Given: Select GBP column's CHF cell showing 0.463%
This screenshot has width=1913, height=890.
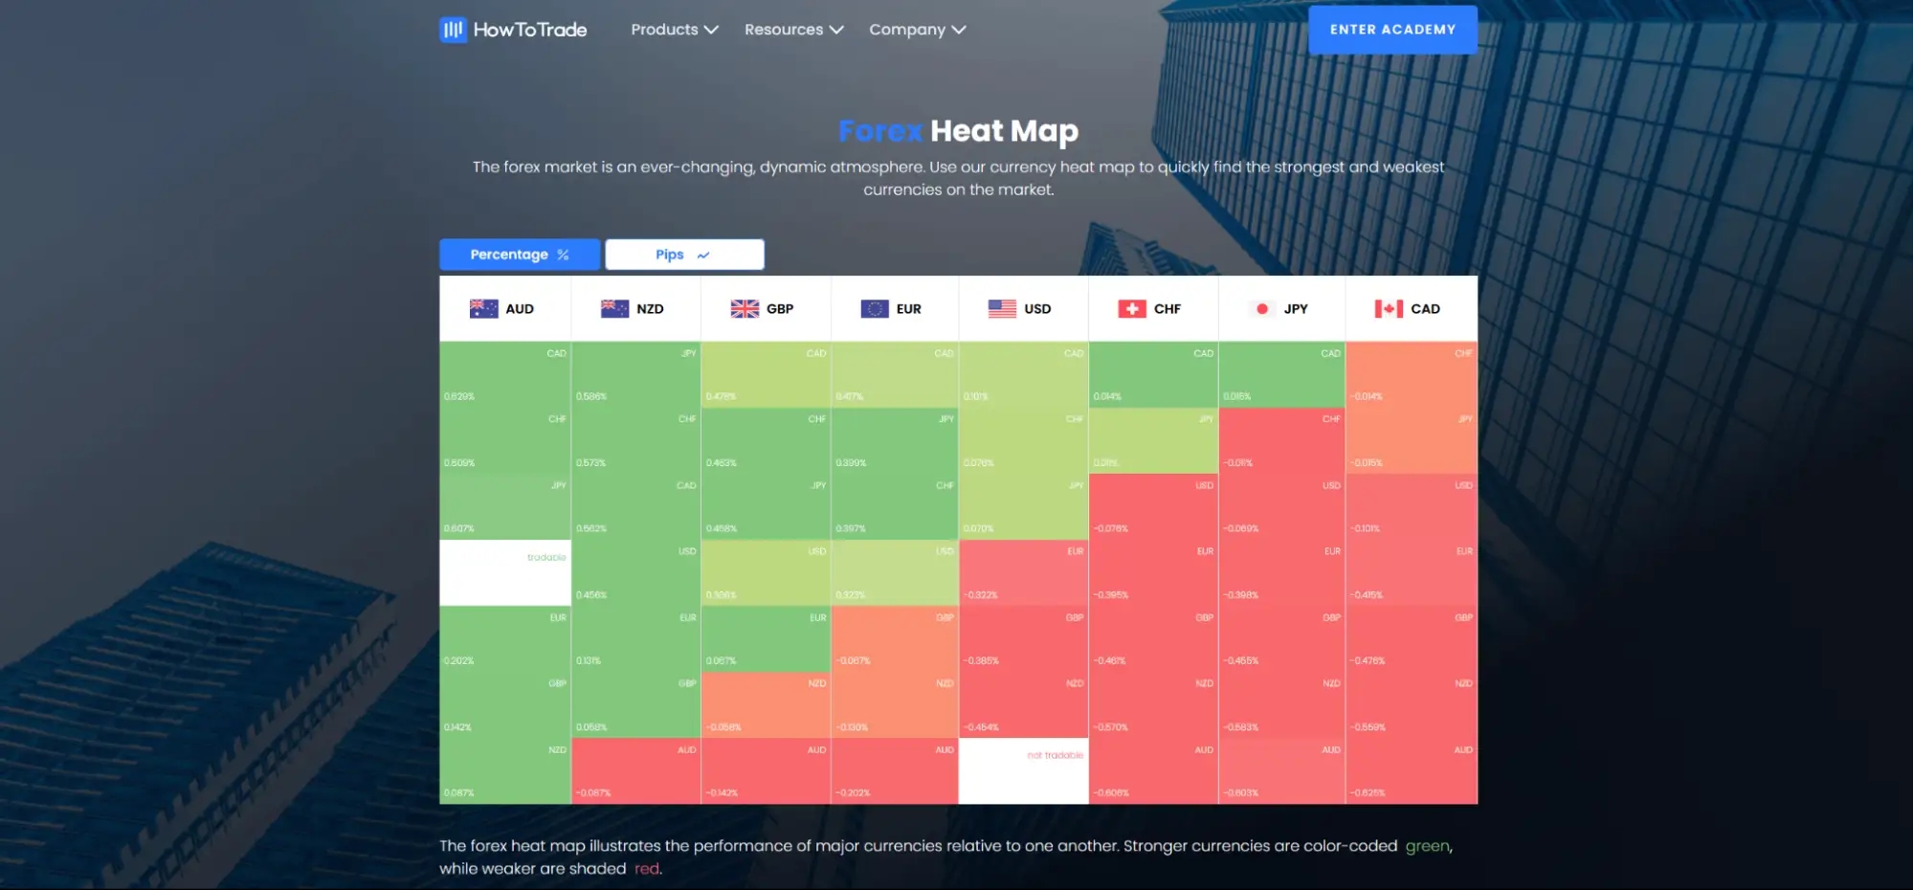Looking at the screenshot, I should tap(766, 440).
